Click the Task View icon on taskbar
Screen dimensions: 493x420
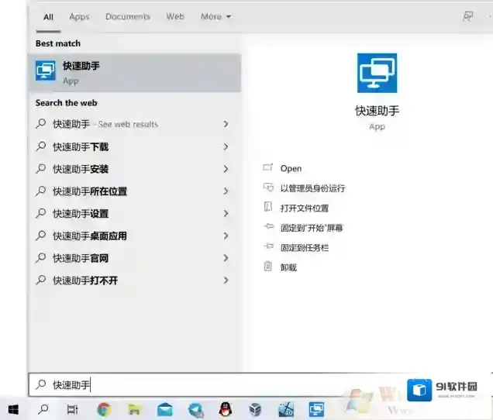click(74, 409)
